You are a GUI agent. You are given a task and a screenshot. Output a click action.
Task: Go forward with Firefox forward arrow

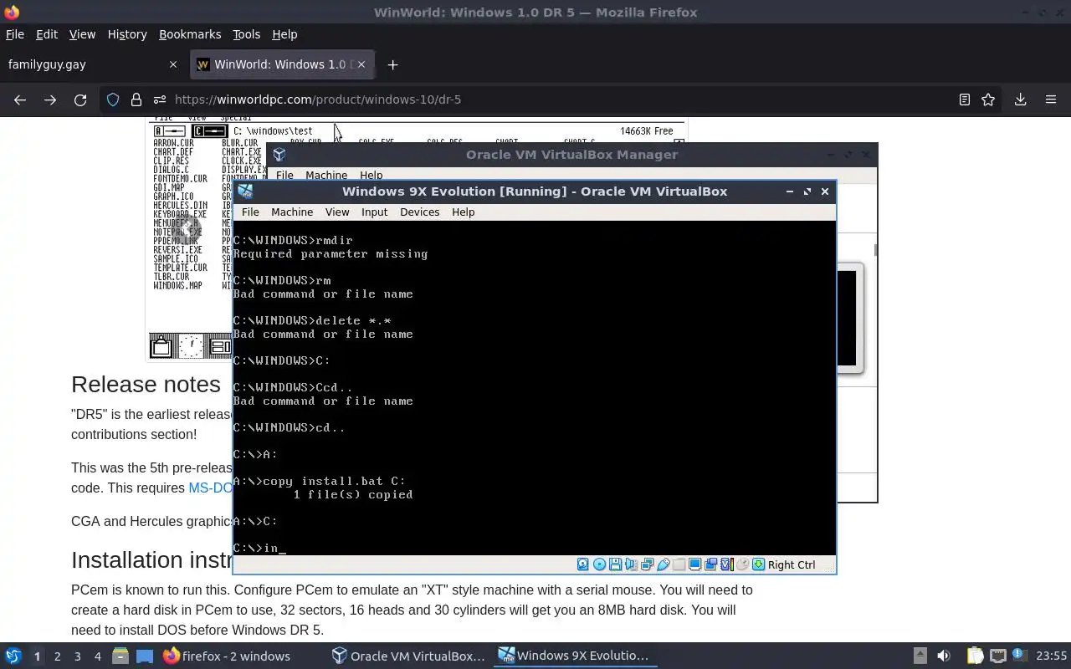tap(50, 100)
